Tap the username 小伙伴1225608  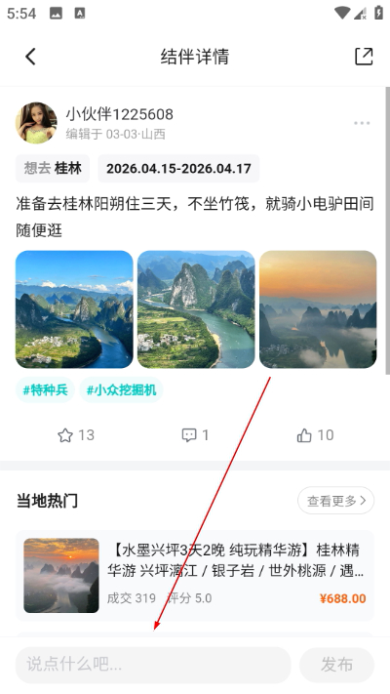coord(119,114)
